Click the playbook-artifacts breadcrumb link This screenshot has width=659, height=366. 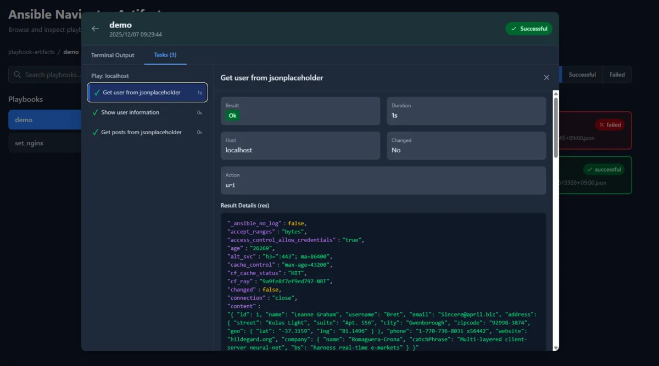click(31, 52)
